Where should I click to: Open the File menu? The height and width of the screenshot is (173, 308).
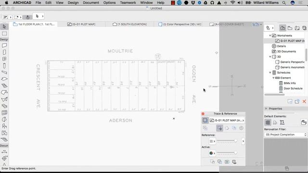pyautogui.click(x=38, y=2)
